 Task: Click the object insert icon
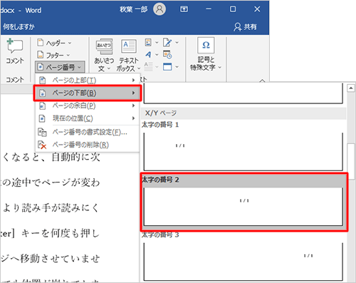pos(167,67)
